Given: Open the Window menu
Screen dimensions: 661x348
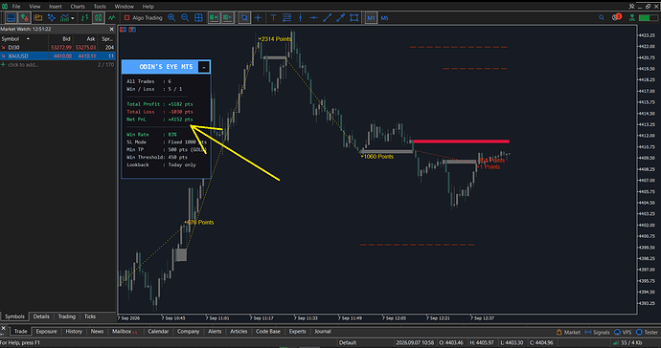Looking at the screenshot, I should tap(125, 7).
